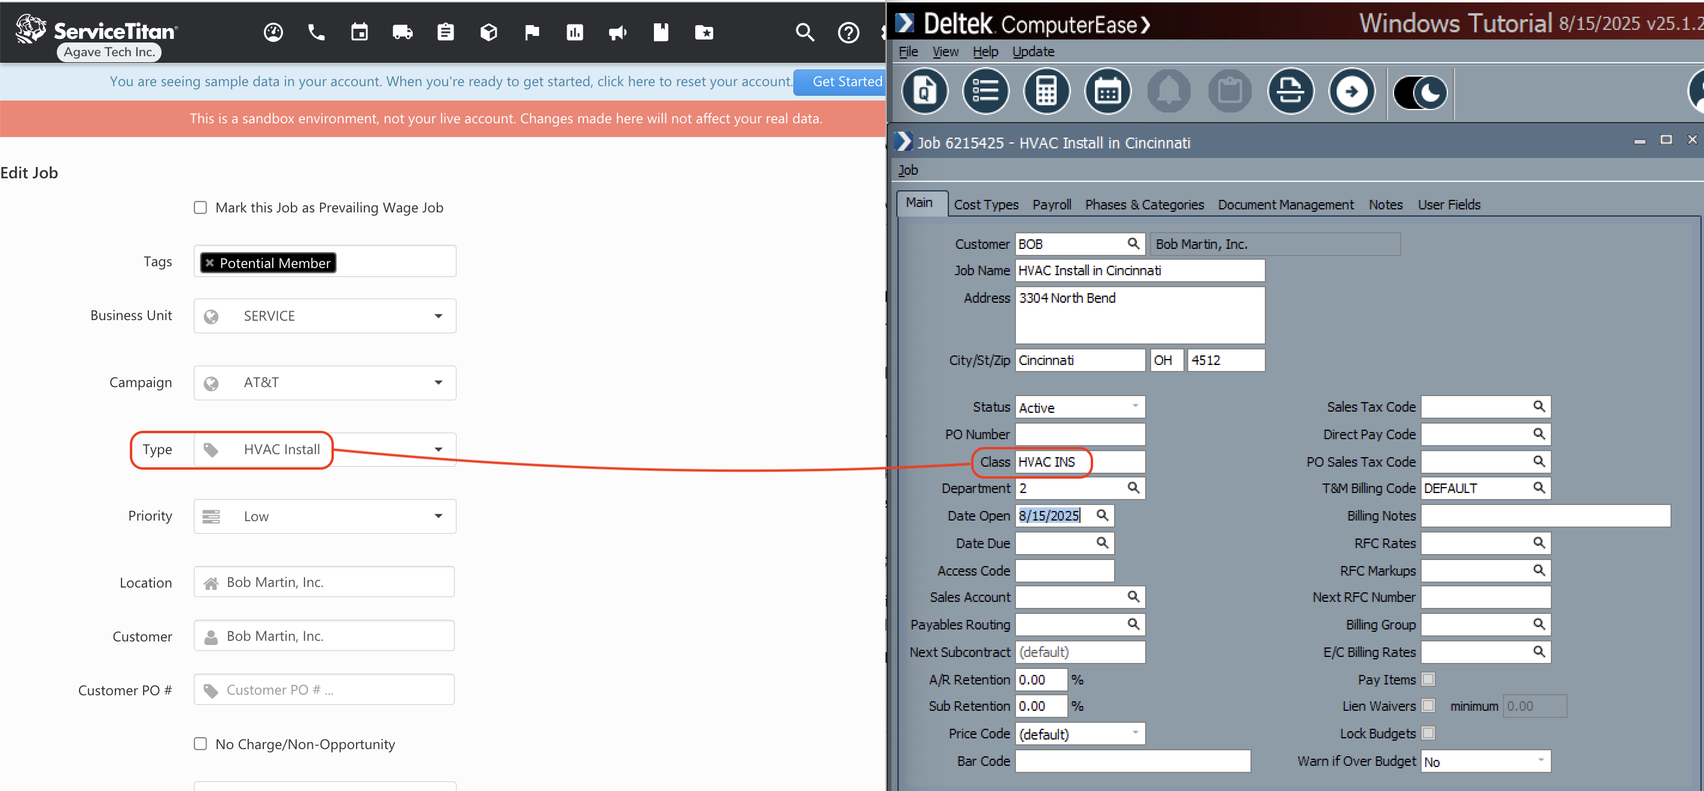Check No Charge/Non-Opportunity box

pyautogui.click(x=200, y=743)
